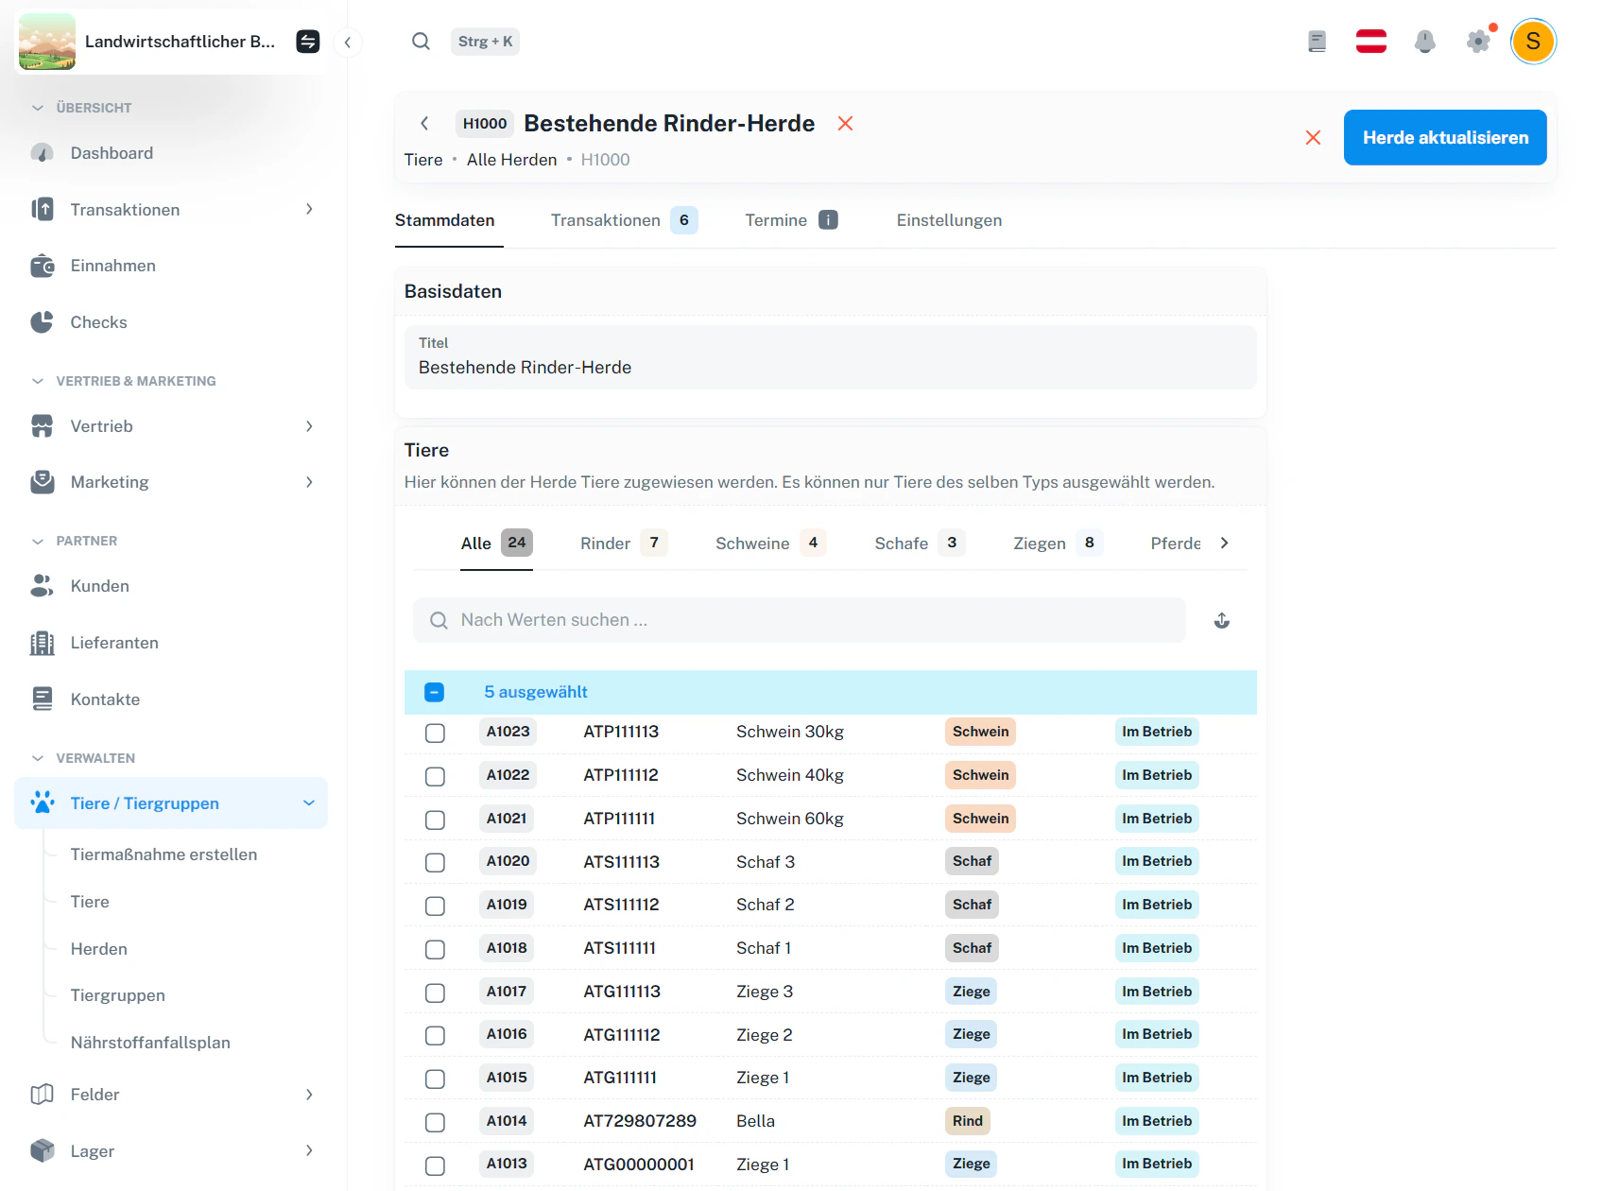
Task: Filter animals by Schafe tab
Action: (920, 543)
